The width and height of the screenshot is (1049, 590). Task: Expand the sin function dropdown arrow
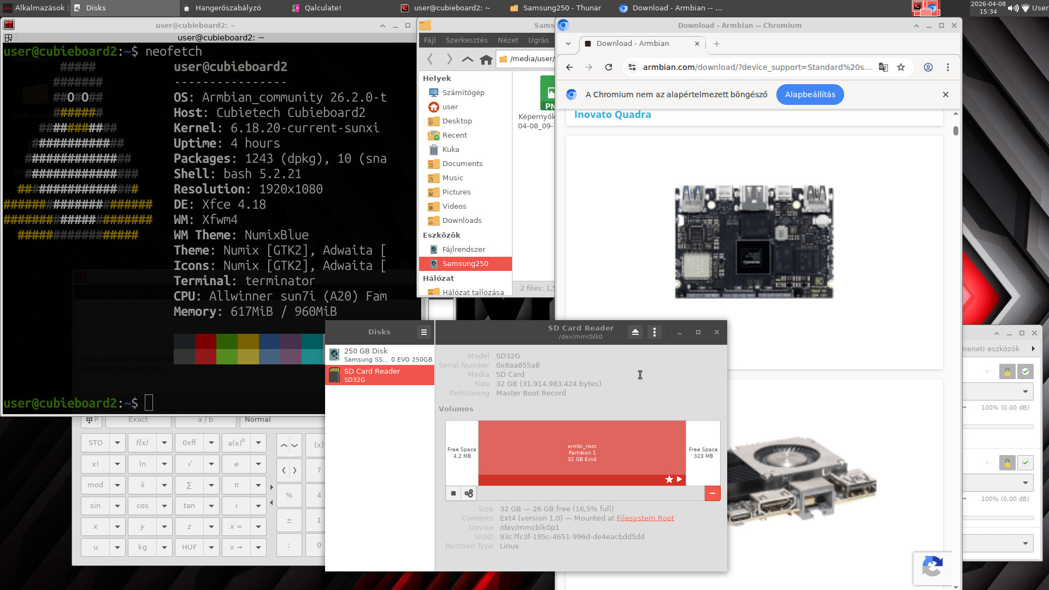pyautogui.click(x=117, y=506)
